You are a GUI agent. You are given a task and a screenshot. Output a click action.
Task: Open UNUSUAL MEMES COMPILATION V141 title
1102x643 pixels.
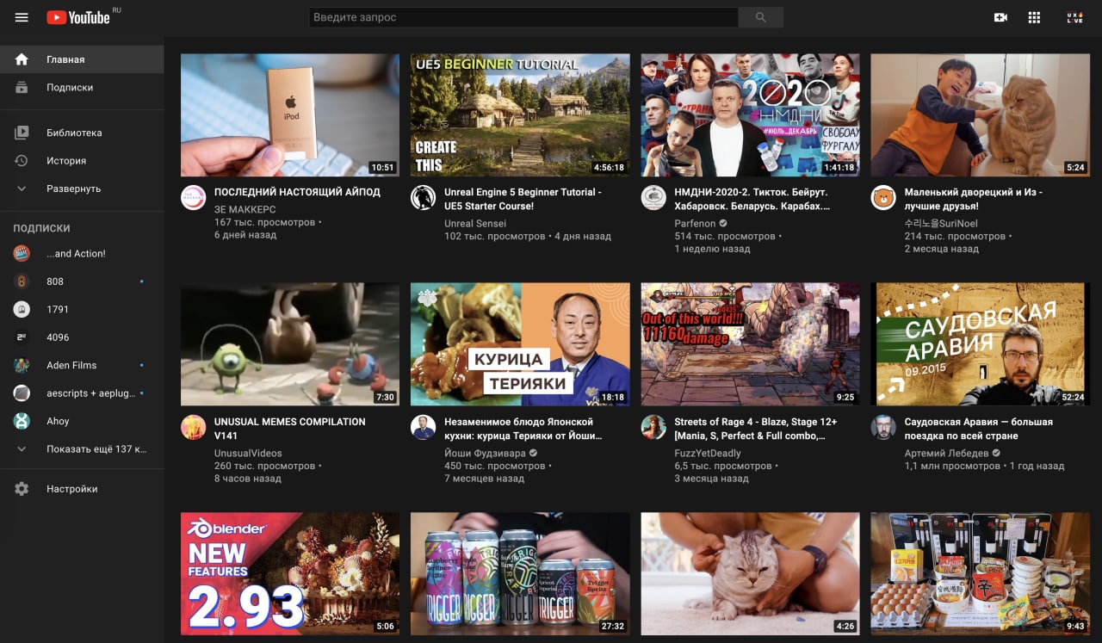coord(290,429)
